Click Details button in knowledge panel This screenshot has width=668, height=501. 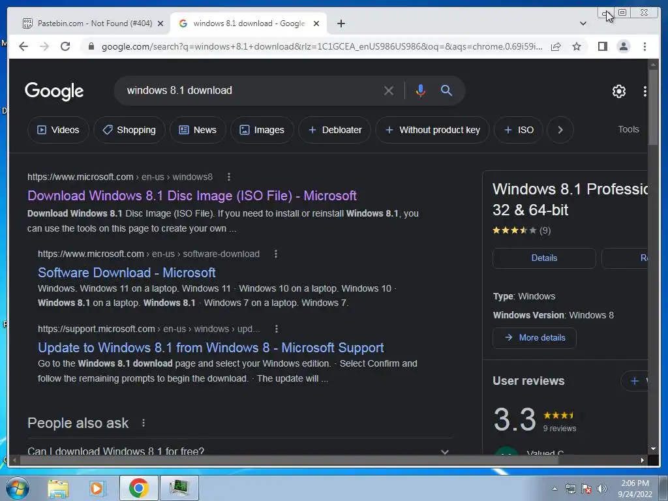pos(544,258)
